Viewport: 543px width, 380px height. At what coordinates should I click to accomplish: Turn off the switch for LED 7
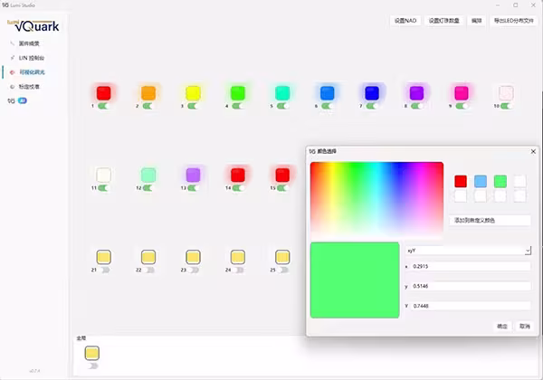[372, 106]
